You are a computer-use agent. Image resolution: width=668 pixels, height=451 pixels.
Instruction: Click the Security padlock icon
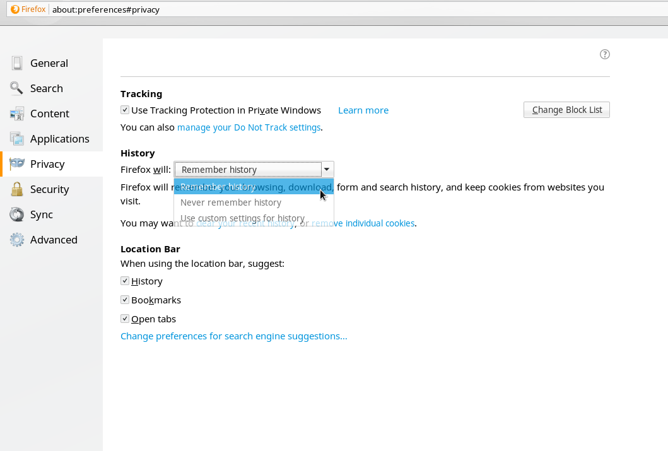click(17, 189)
